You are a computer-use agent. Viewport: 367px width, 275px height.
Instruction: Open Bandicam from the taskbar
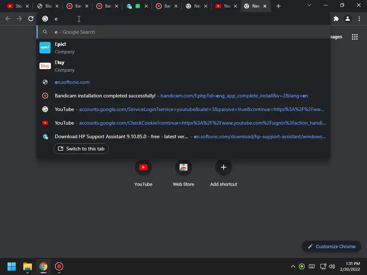59,266
